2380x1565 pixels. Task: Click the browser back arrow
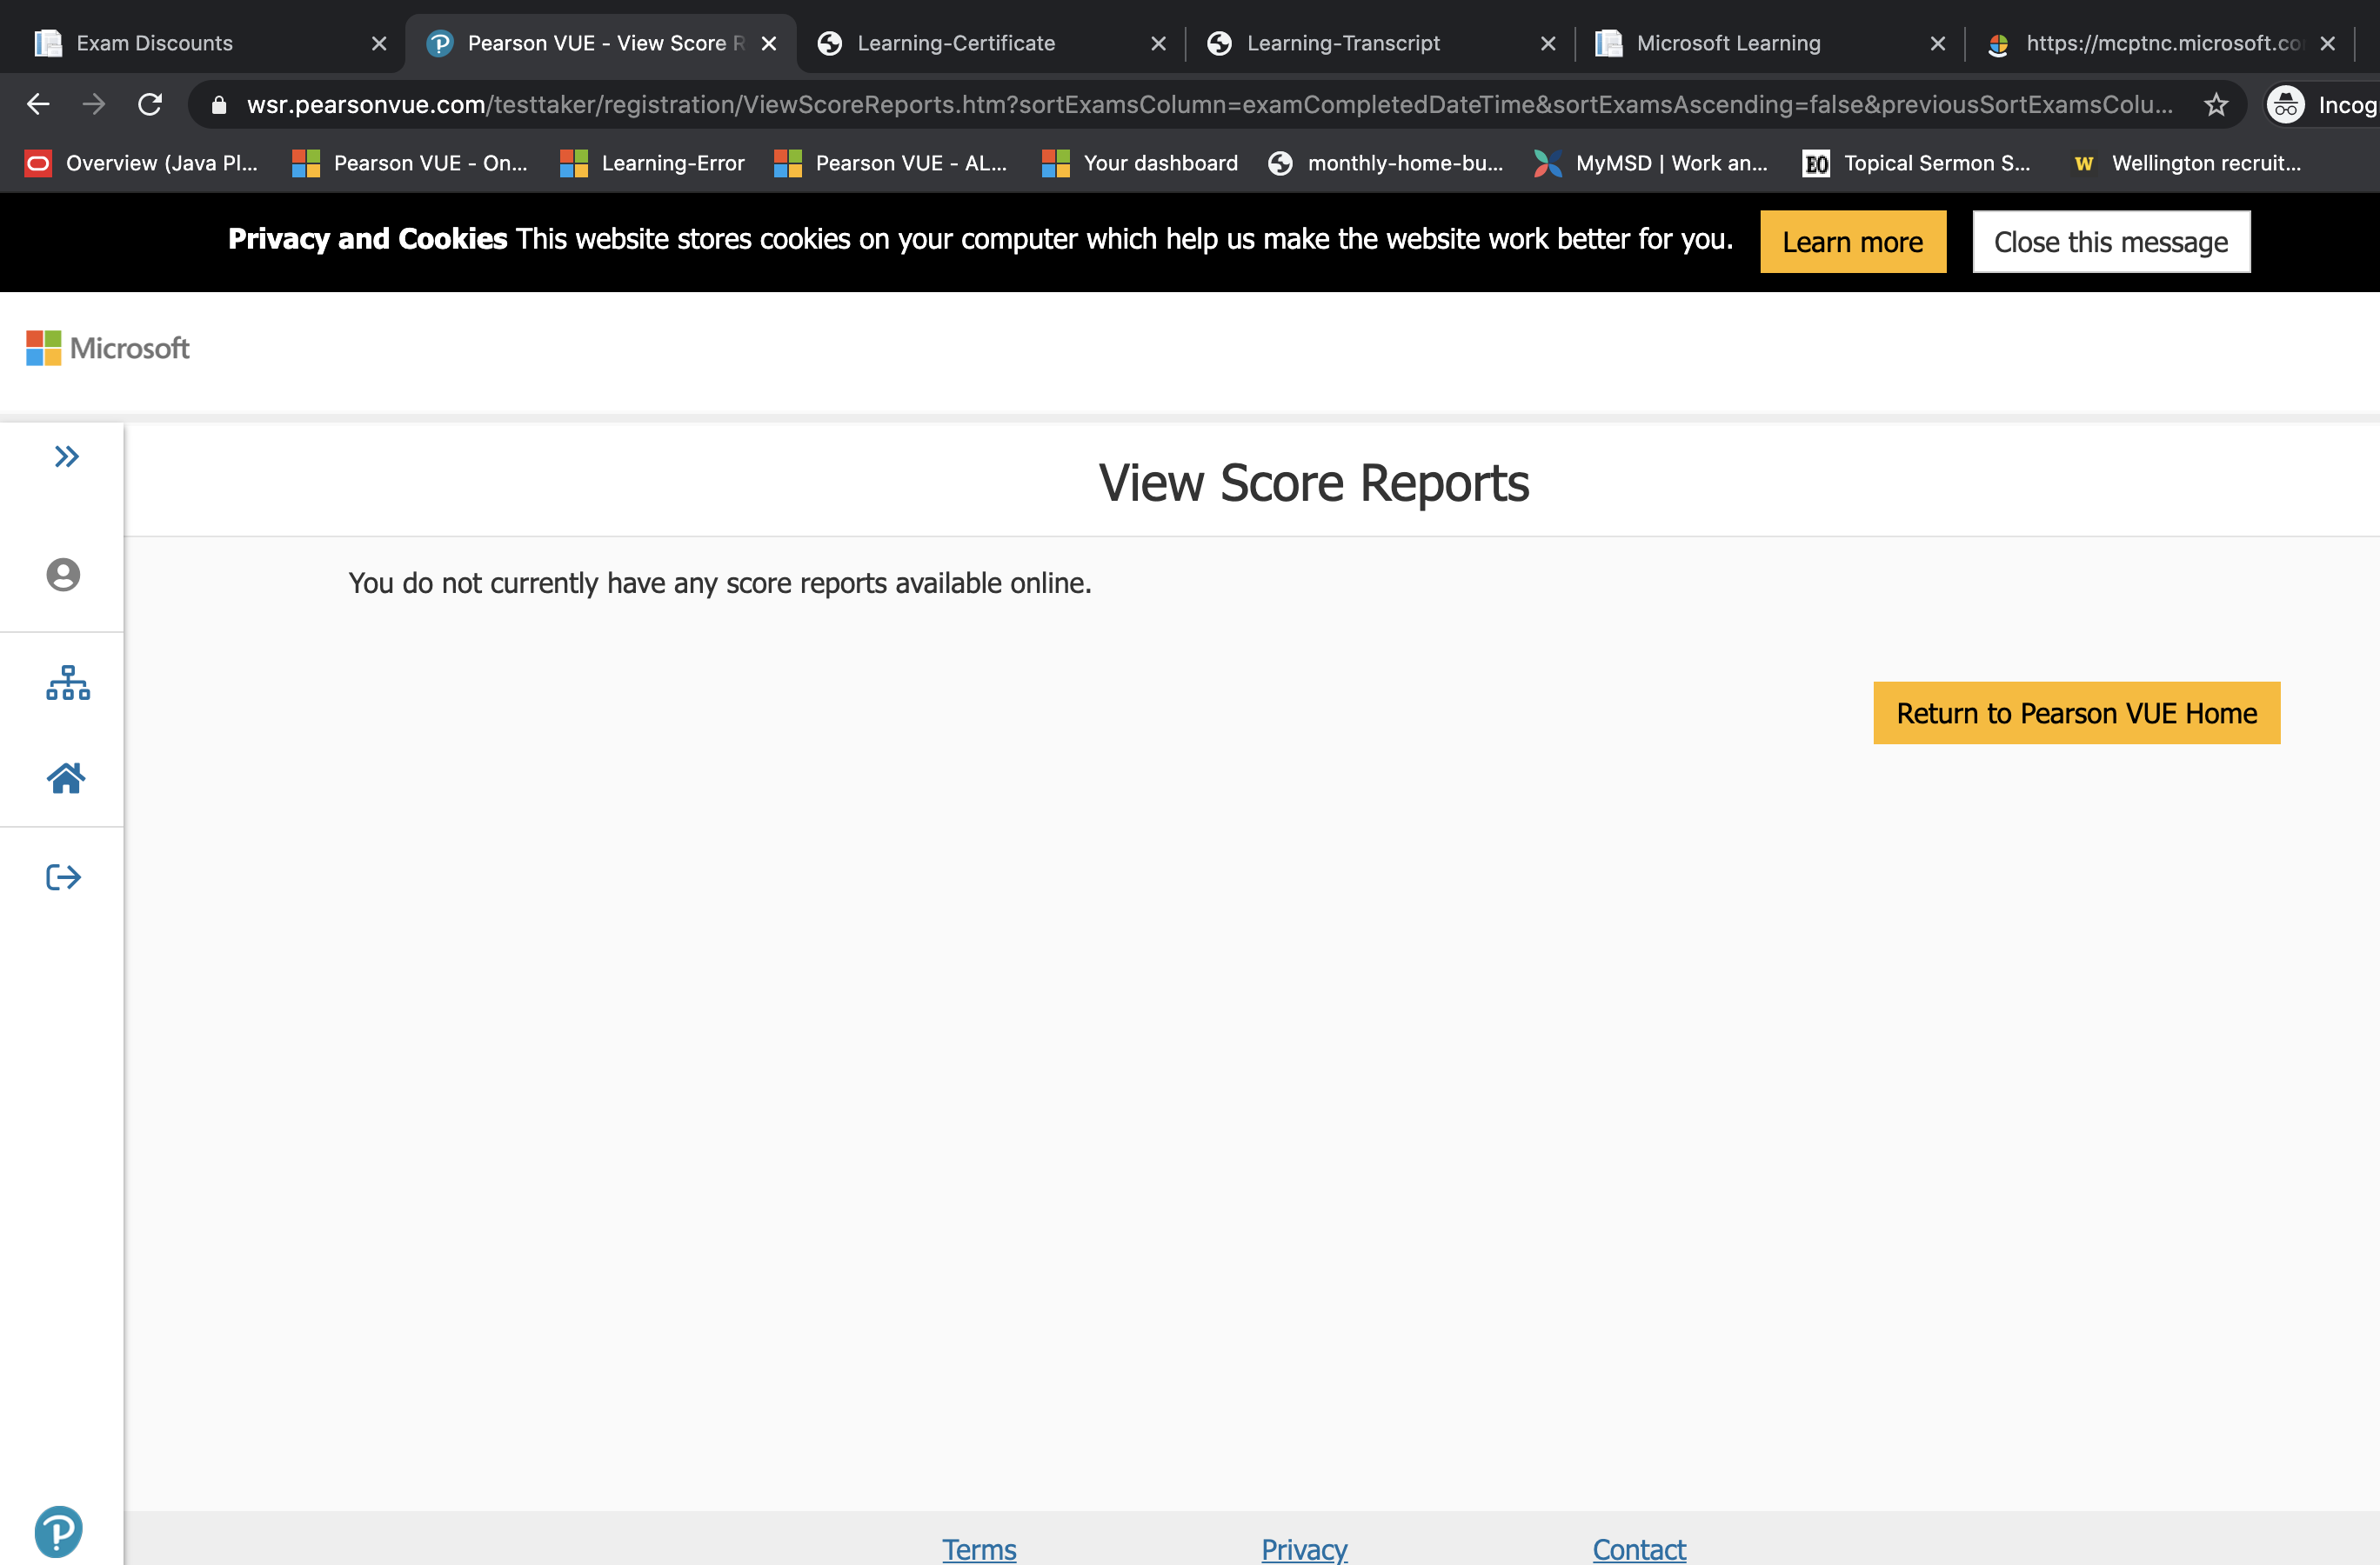point(38,104)
